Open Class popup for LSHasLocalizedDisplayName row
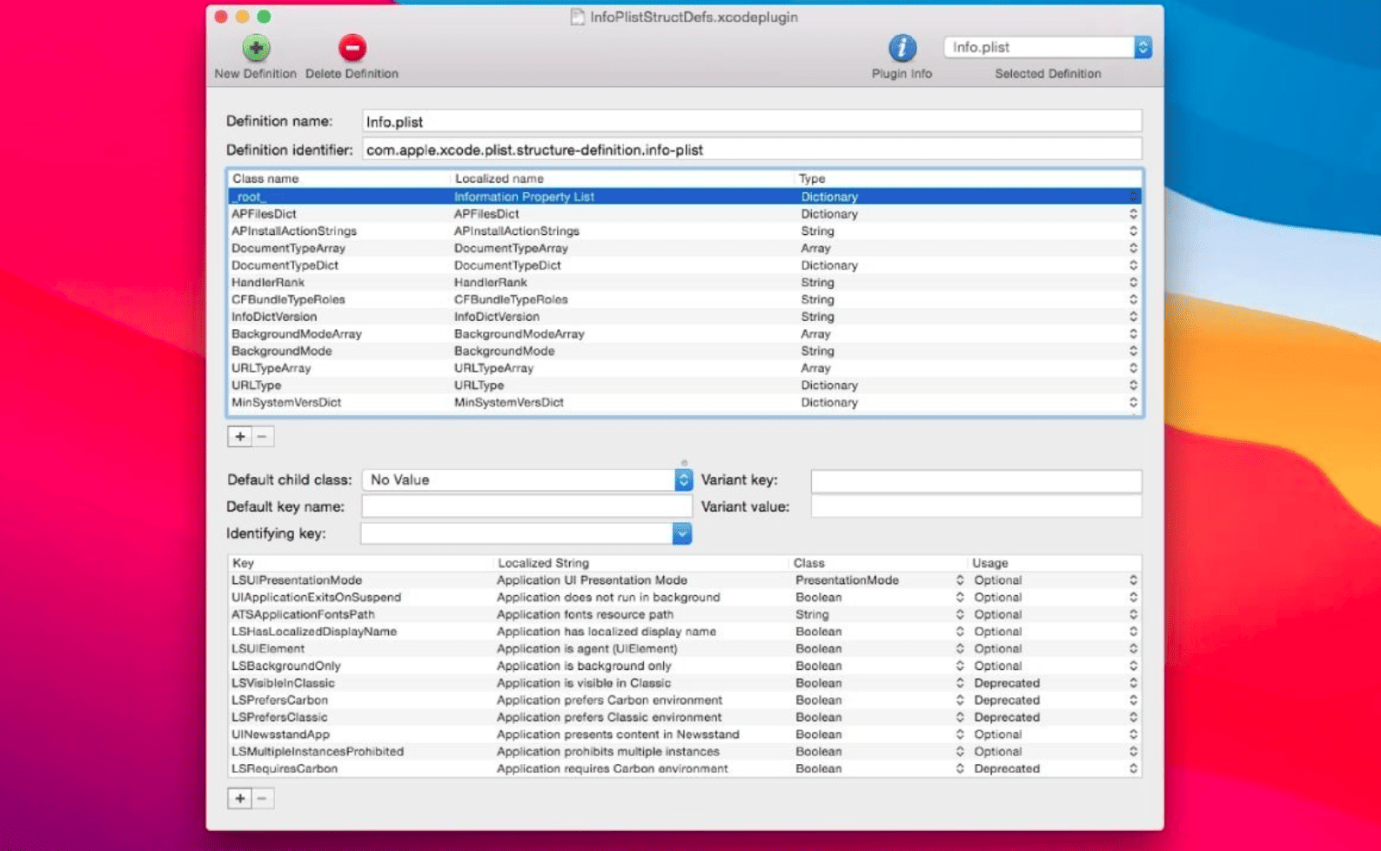 point(960,632)
